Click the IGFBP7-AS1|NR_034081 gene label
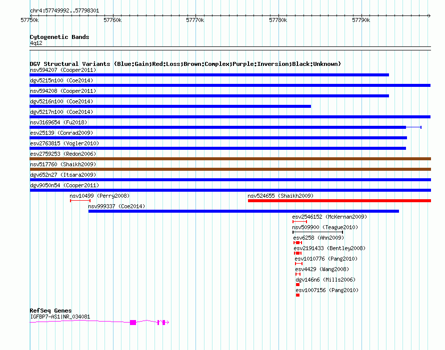The image size is (445, 350). click(x=60, y=317)
